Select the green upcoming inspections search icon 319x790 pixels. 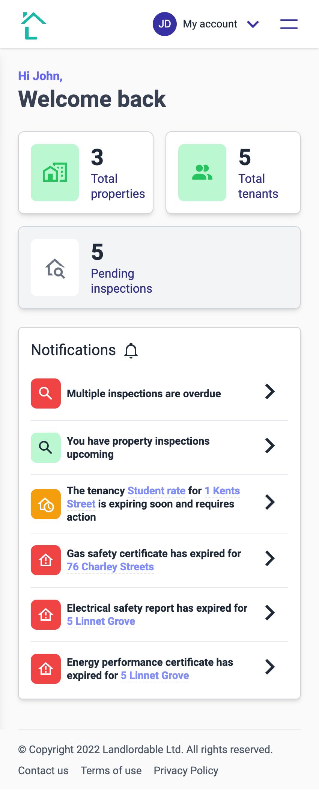click(45, 448)
